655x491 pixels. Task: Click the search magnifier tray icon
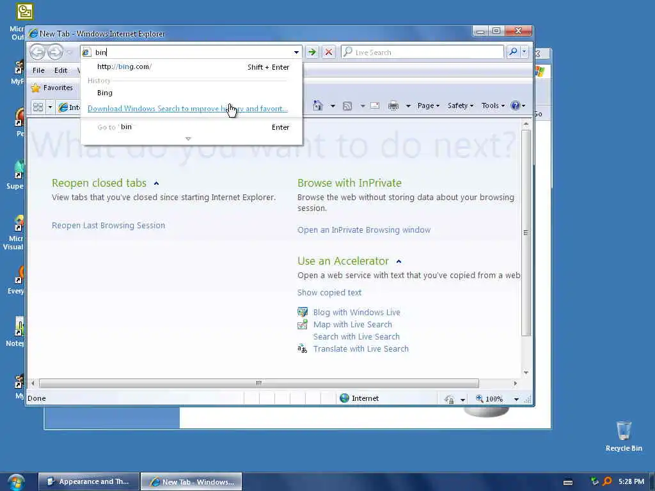click(607, 481)
